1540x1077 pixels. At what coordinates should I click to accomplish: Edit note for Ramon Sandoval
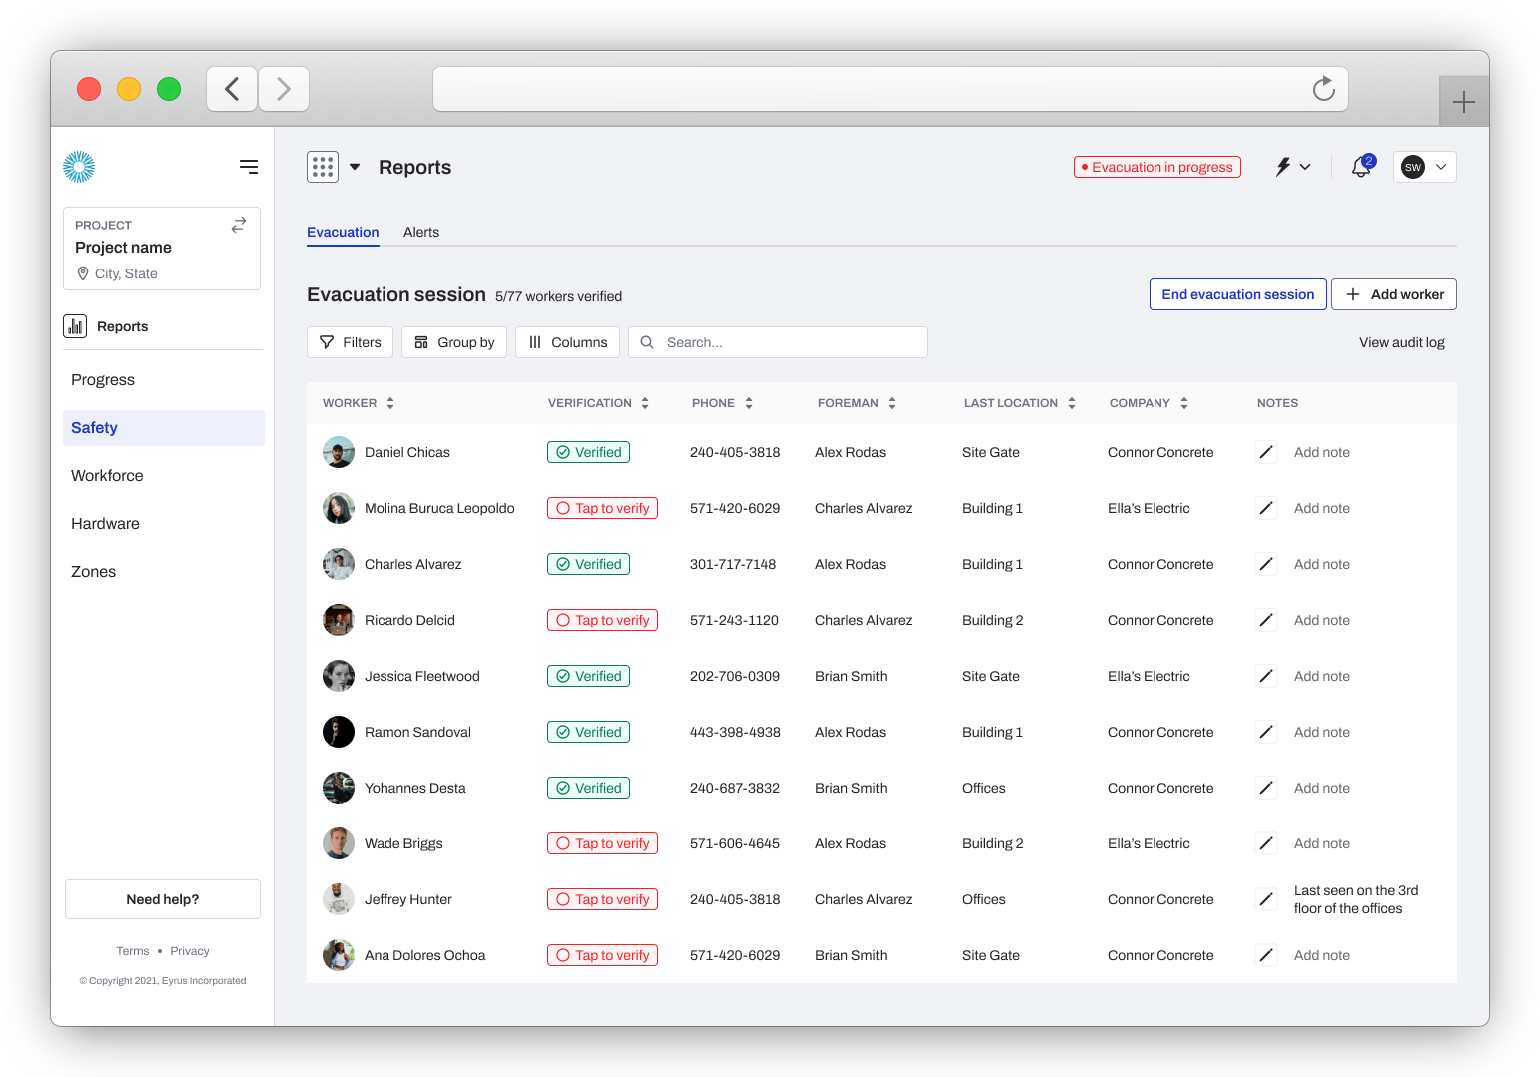pos(1266,732)
